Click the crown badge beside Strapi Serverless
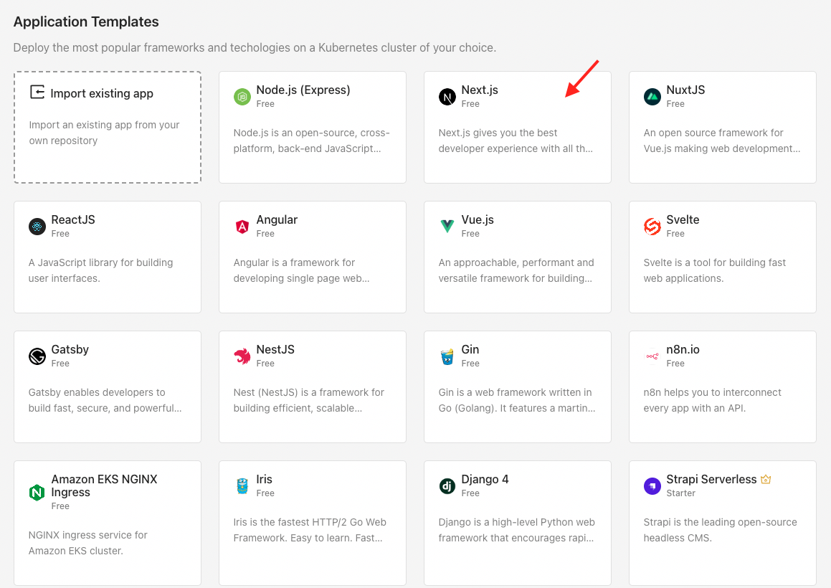The image size is (831, 588). (x=766, y=479)
